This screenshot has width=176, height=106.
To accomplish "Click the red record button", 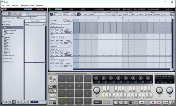I will tap(153, 102).
